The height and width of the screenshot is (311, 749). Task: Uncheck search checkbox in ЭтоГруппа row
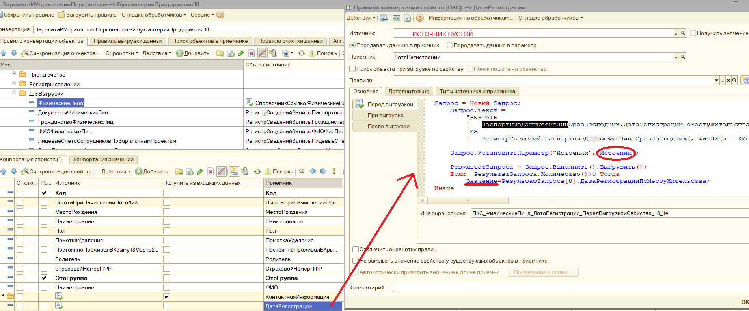coord(44,278)
